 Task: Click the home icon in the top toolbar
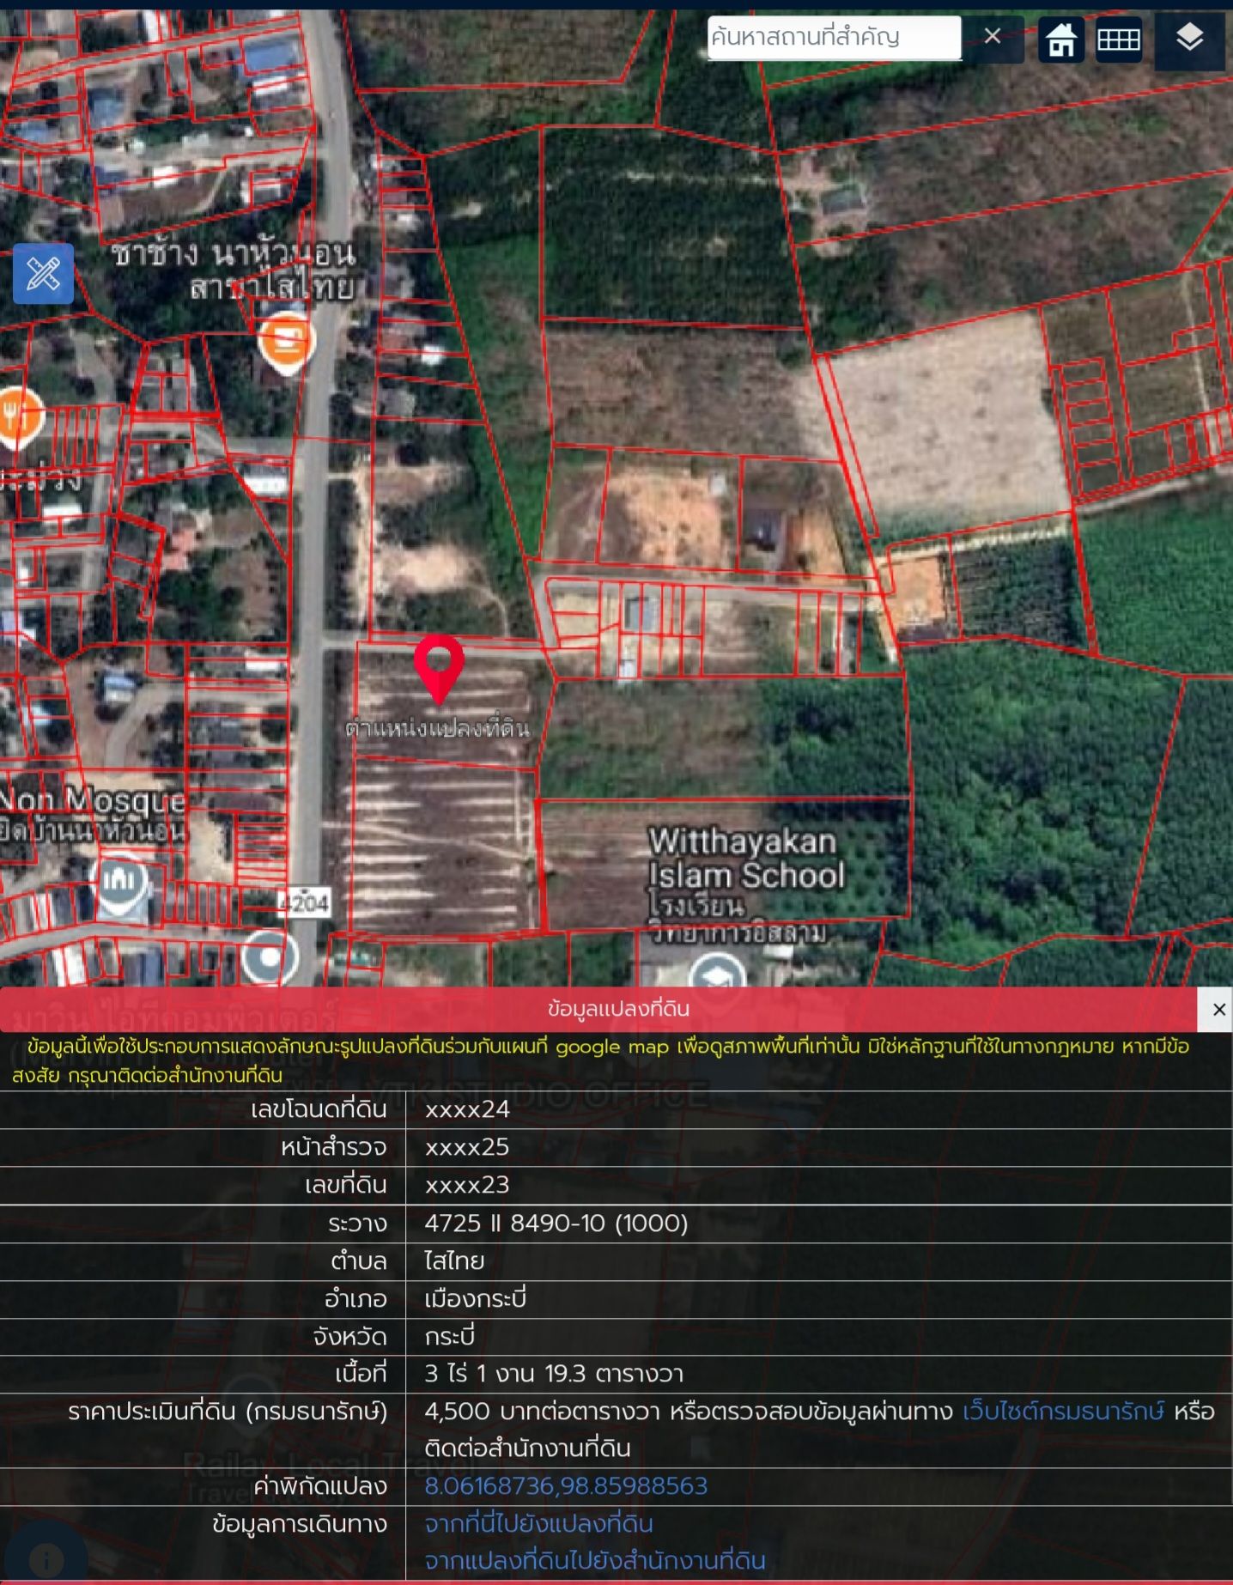click(x=1061, y=39)
